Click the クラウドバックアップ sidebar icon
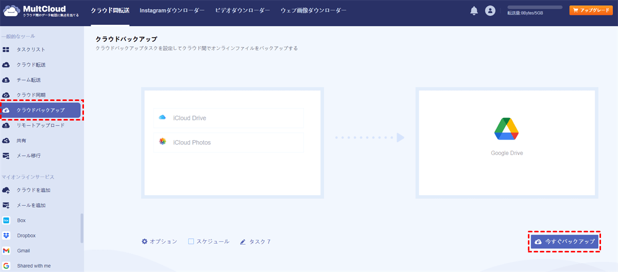Image resolution: width=618 pixels, height=272 pixels. click(6, 110)
